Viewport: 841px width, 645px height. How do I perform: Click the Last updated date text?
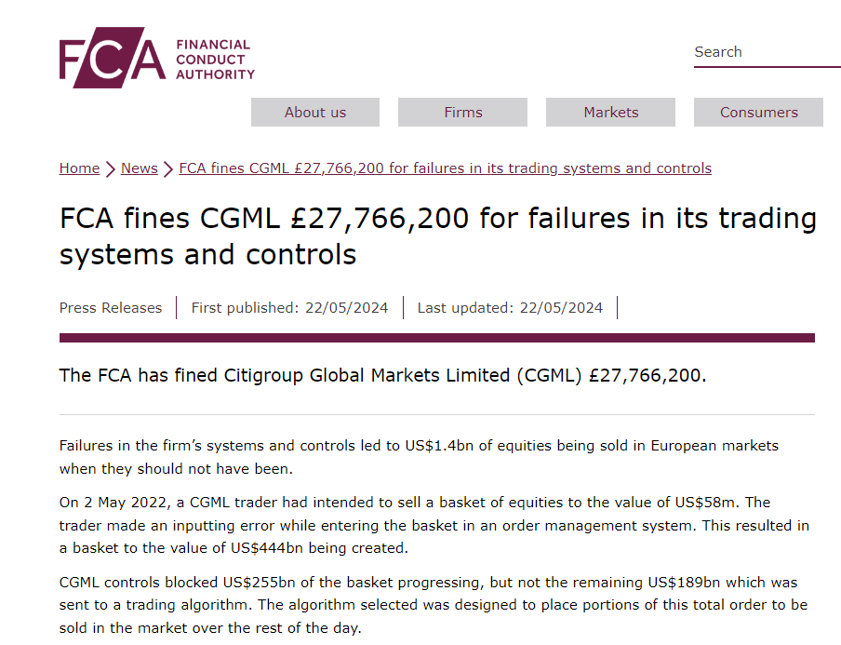pyautogui.click(x=510, y=308)
